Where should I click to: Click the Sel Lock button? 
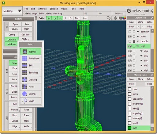tap(119, 13)
